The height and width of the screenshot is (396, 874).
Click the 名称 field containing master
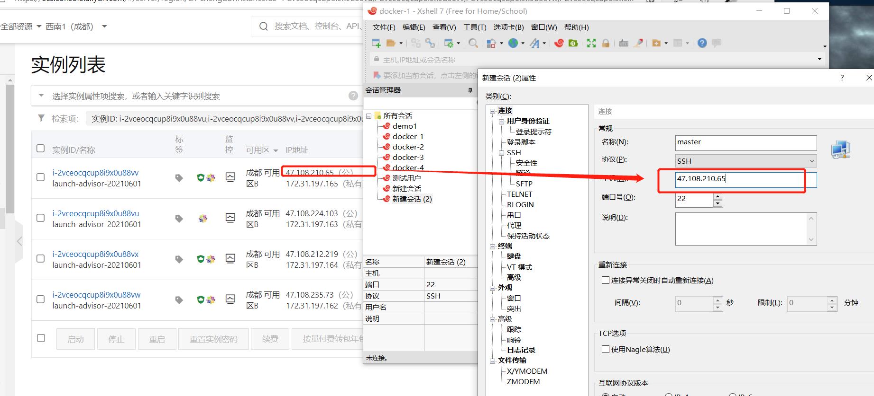pyautogui.click(x=746, y=142)
